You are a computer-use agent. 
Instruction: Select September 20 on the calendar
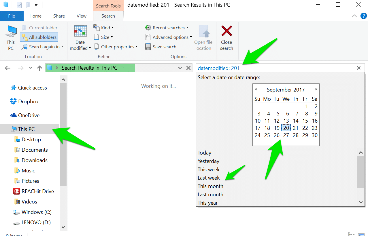click(x=286, y=128)
